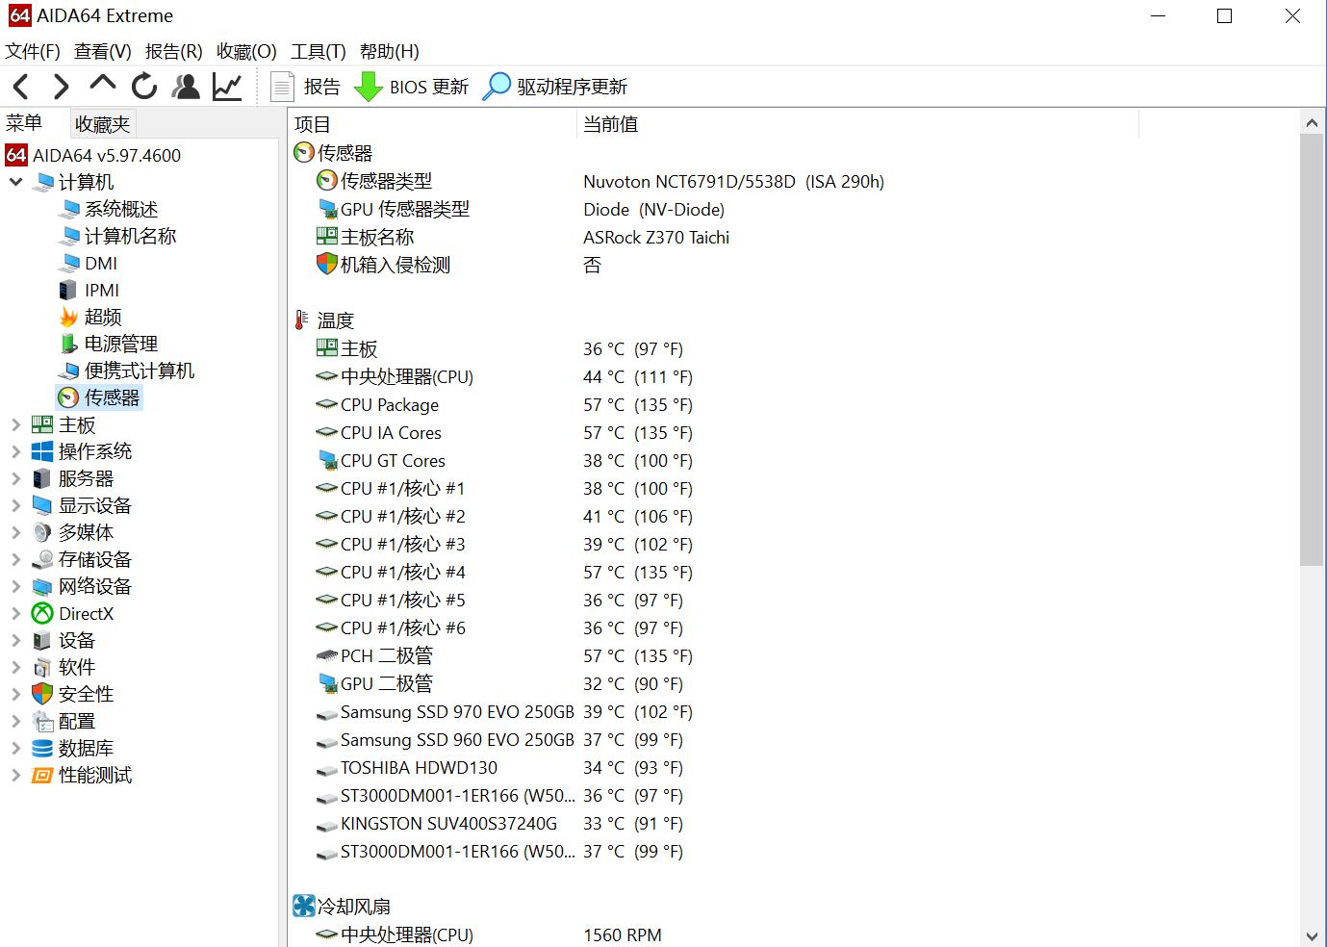This screenshot has height=947, width=1327.
Task: Expand the 存储设备 tree node
Action: [x=15, y=559]
